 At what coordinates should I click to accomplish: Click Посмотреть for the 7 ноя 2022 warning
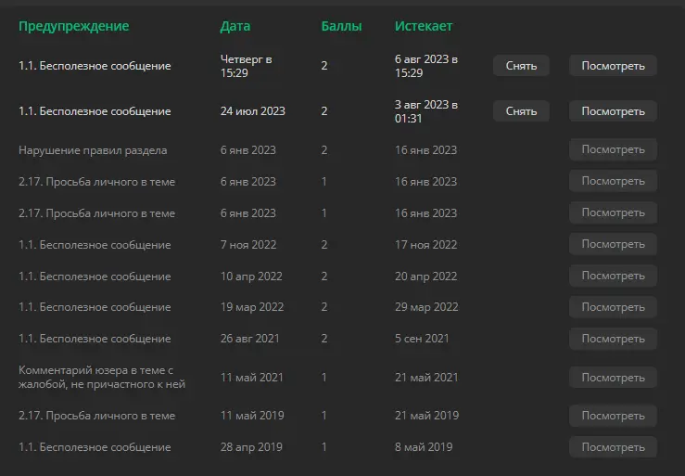pyautogui.click(x=613, y=244)
